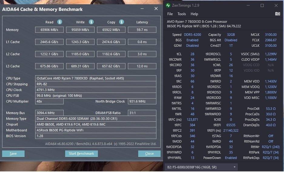Click the BIOS Version field 1.28

pos(96,136)
